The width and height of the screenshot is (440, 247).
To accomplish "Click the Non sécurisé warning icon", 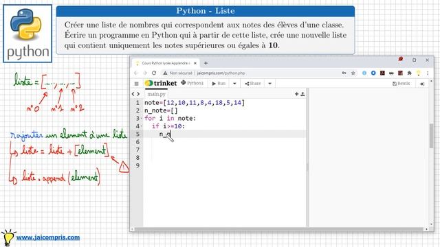I will click(x=165, y=73).
